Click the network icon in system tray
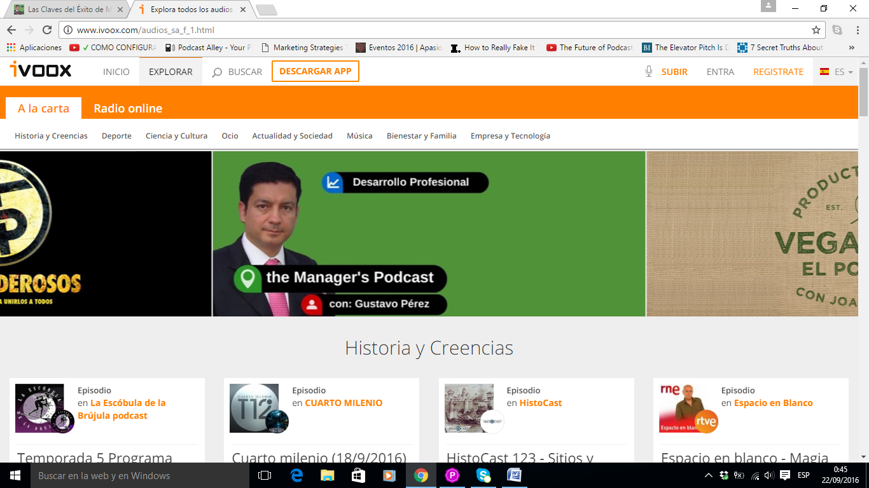The height and width of the screenshot is (488, 869). (755, 475)
